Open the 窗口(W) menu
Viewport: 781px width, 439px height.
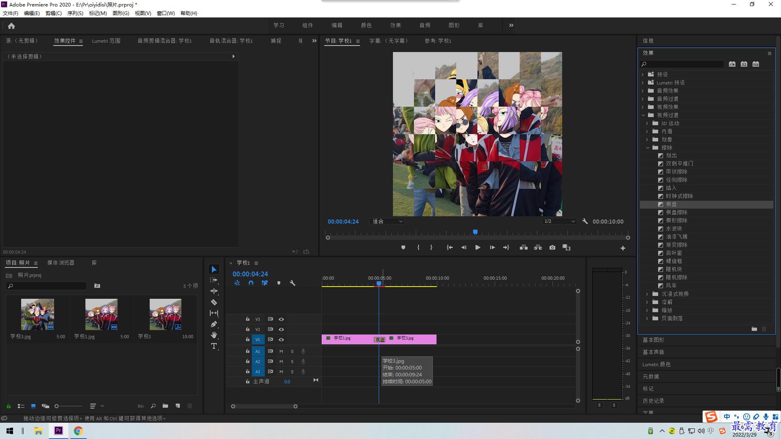click(x=166, y=13)
